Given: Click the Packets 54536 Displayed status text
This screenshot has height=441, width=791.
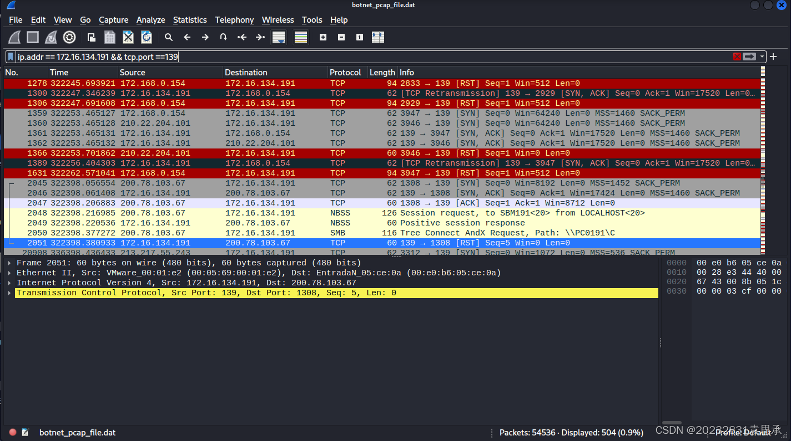Looking at the screenshot, I should click(x=571, y=432).
